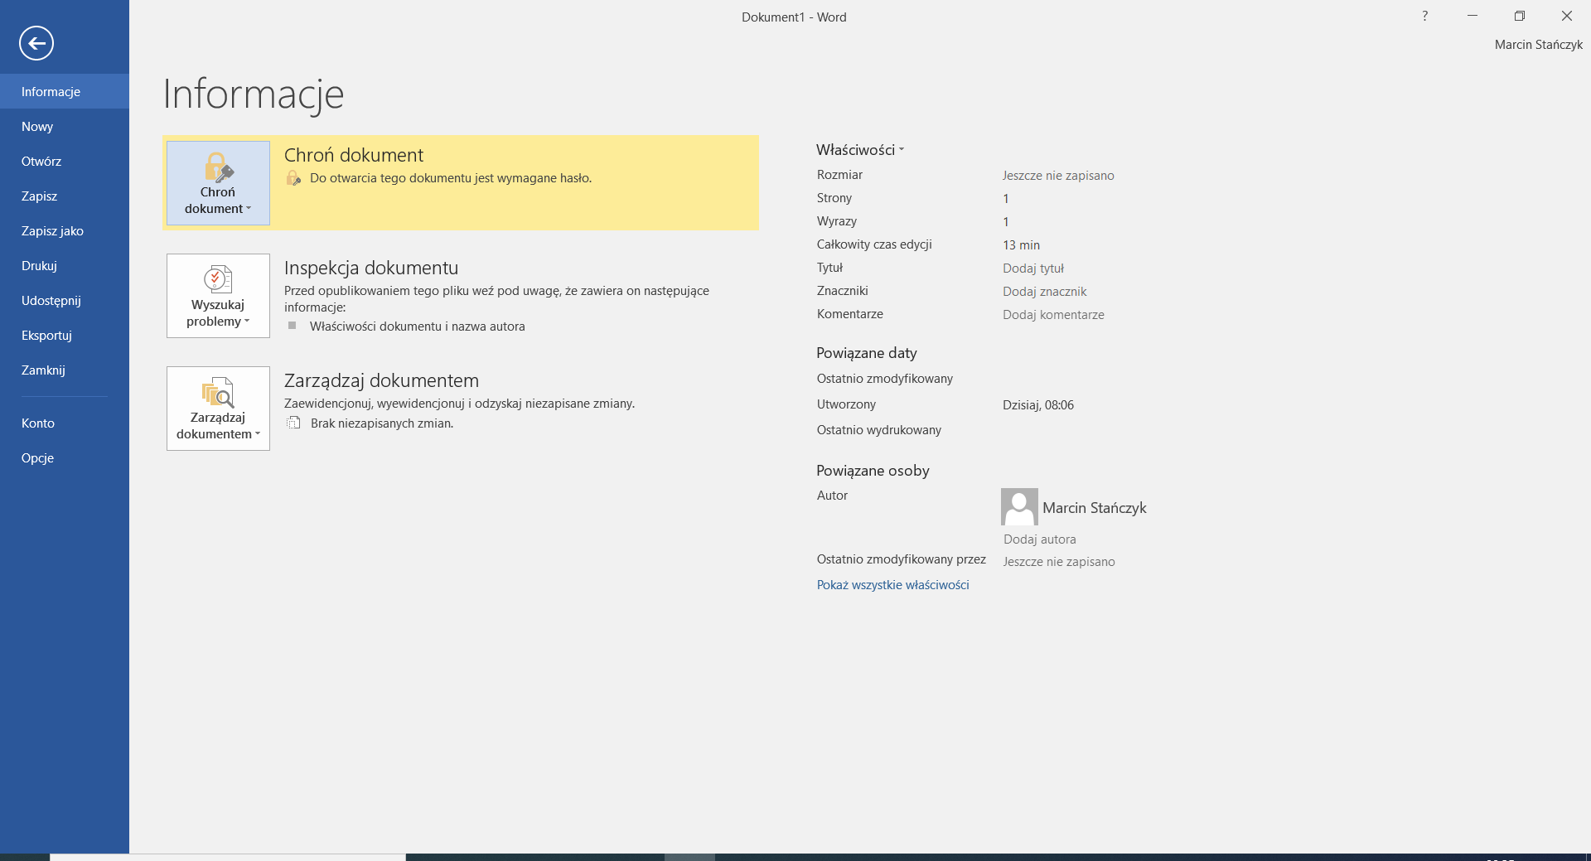This screenshot has height=861, width=1591.
Task: Click the Dodaj znacznik field
Action: coord(1044,292)
